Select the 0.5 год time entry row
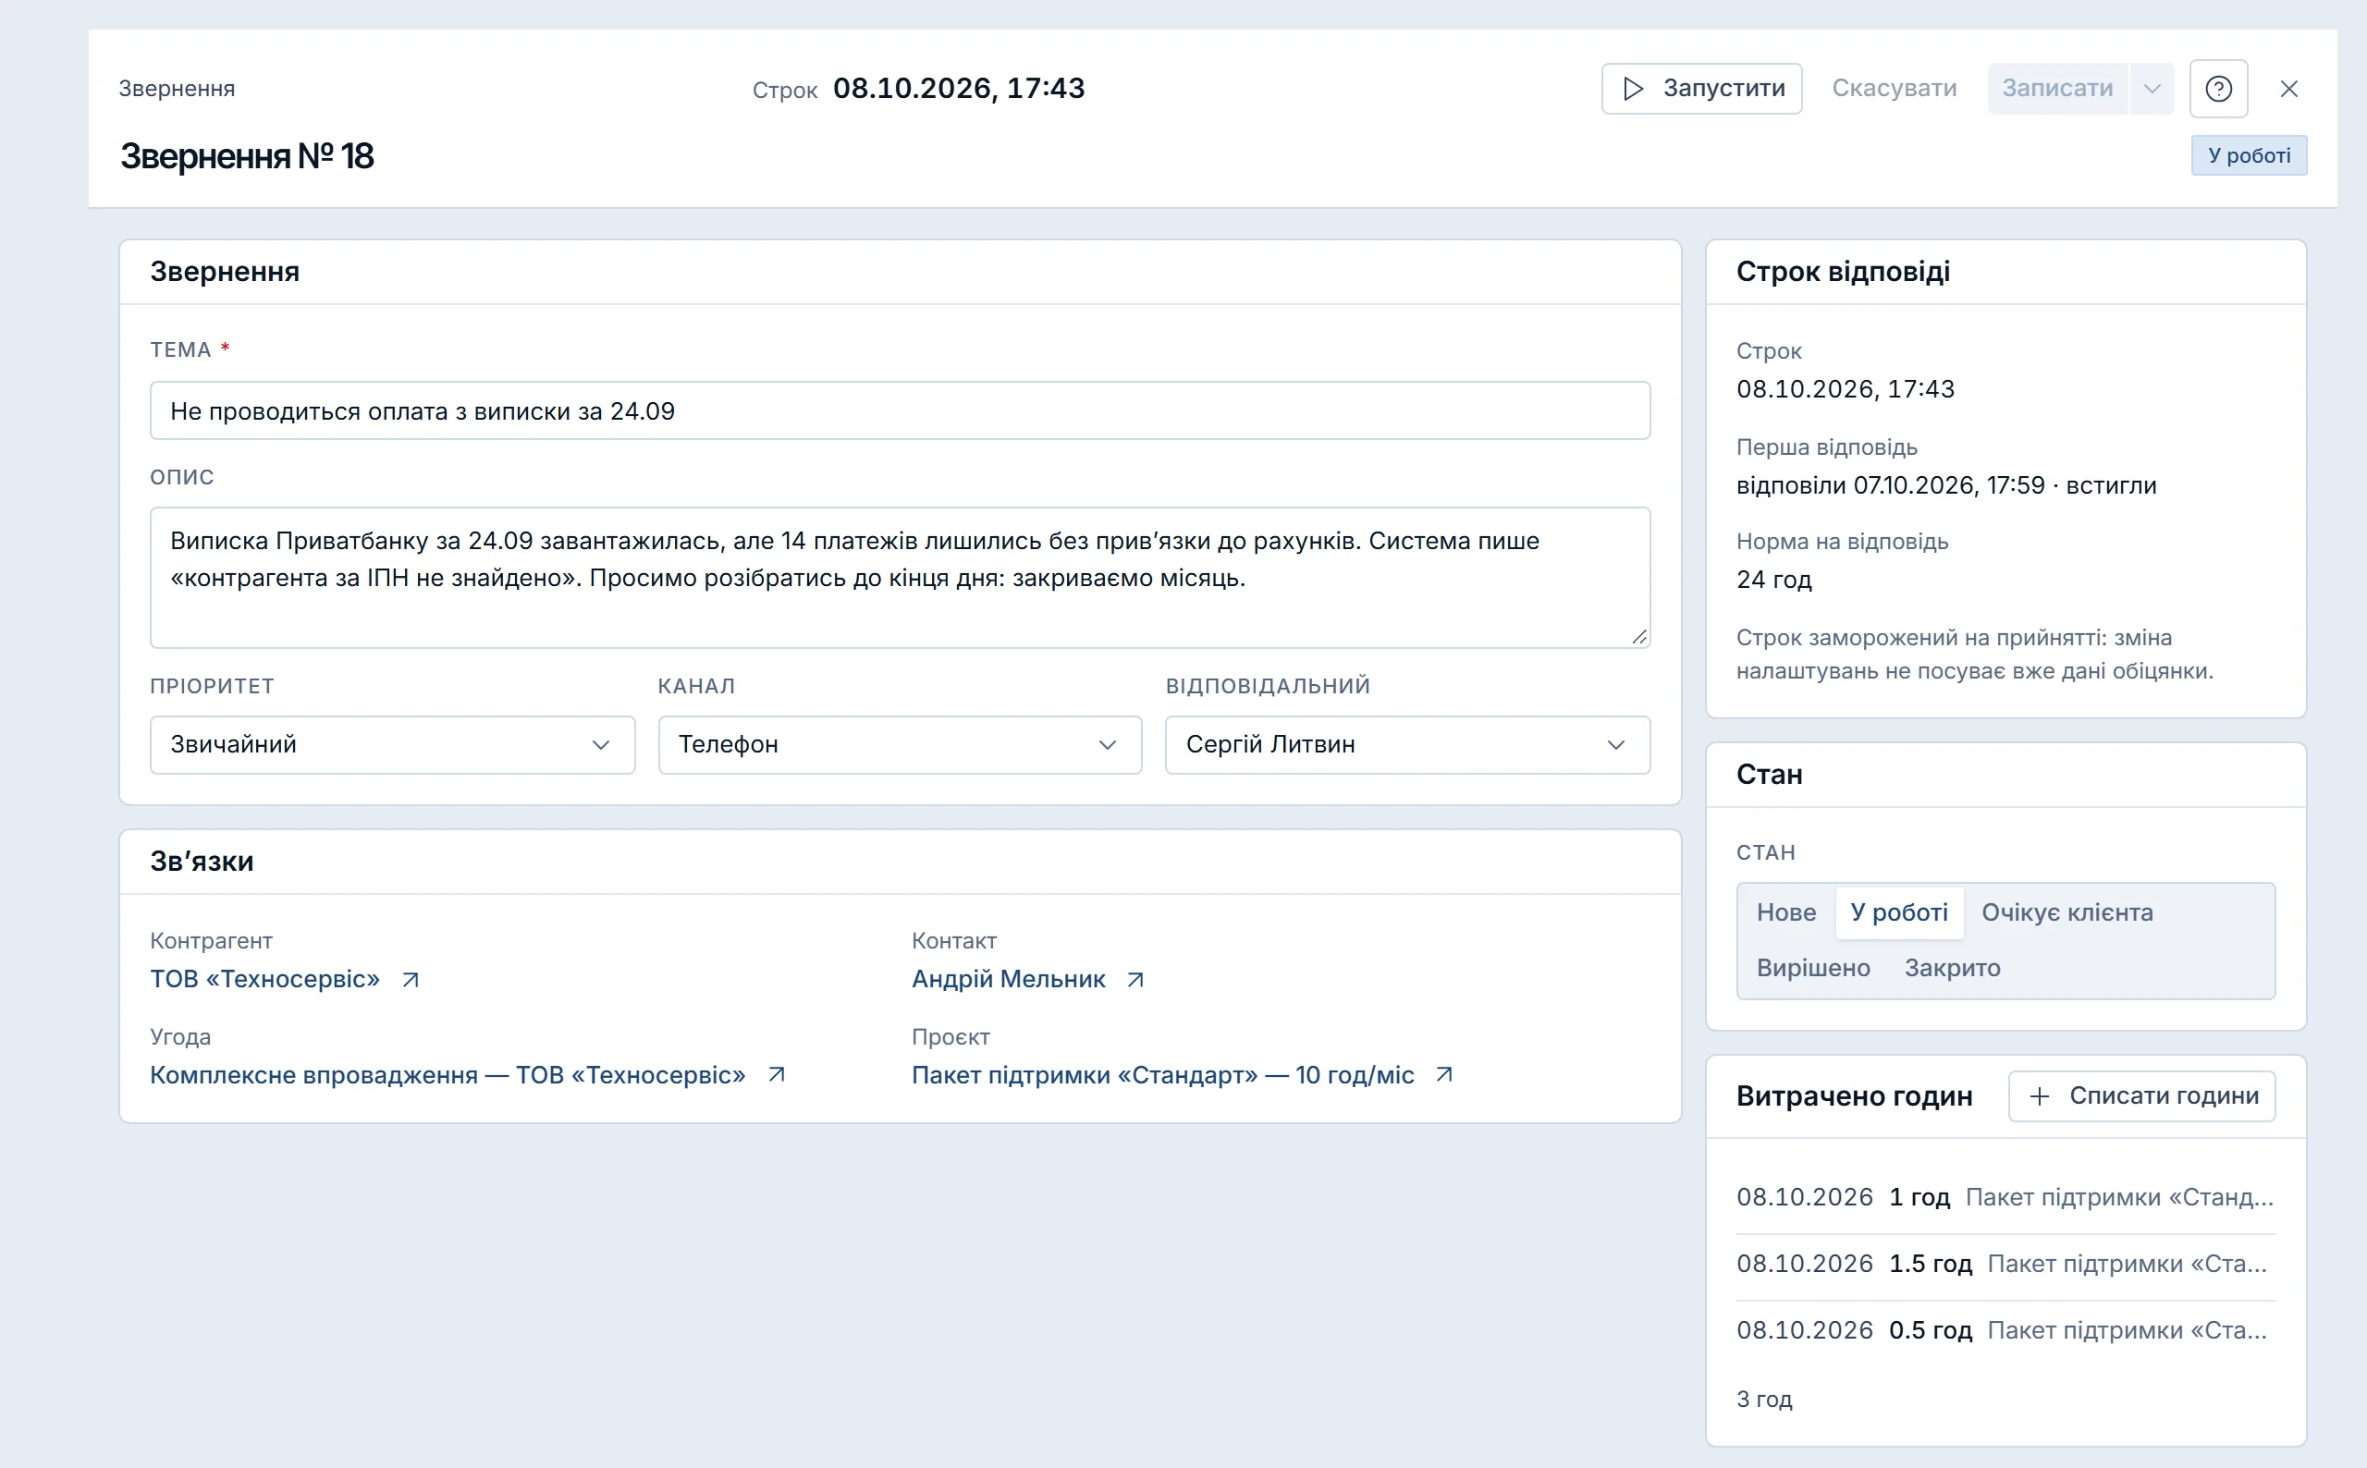Screen dimensions: 2367x1468 [2005, 1330]
